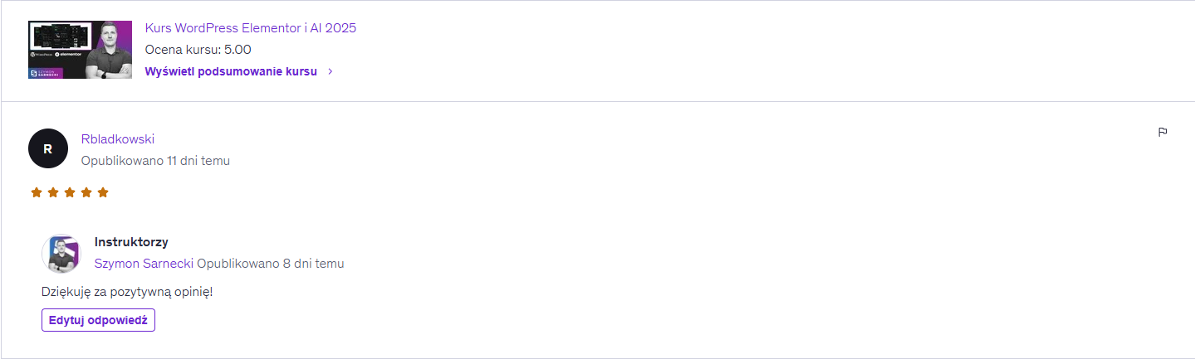Viewport: 1195px width, 359px height.
Task: Click "Wyświetl podsumowanie kursu" link
Action: pos(231,71)
